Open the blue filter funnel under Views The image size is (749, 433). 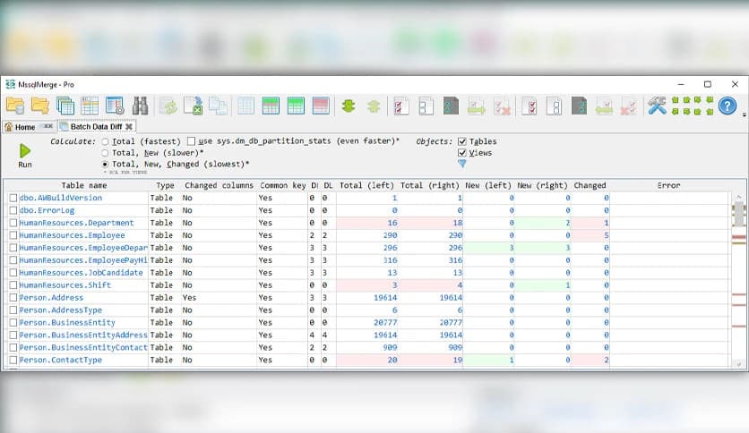[462, 164]
